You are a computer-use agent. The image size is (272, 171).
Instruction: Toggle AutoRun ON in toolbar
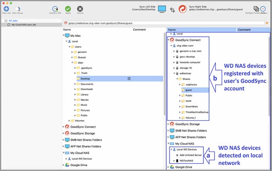56,9
